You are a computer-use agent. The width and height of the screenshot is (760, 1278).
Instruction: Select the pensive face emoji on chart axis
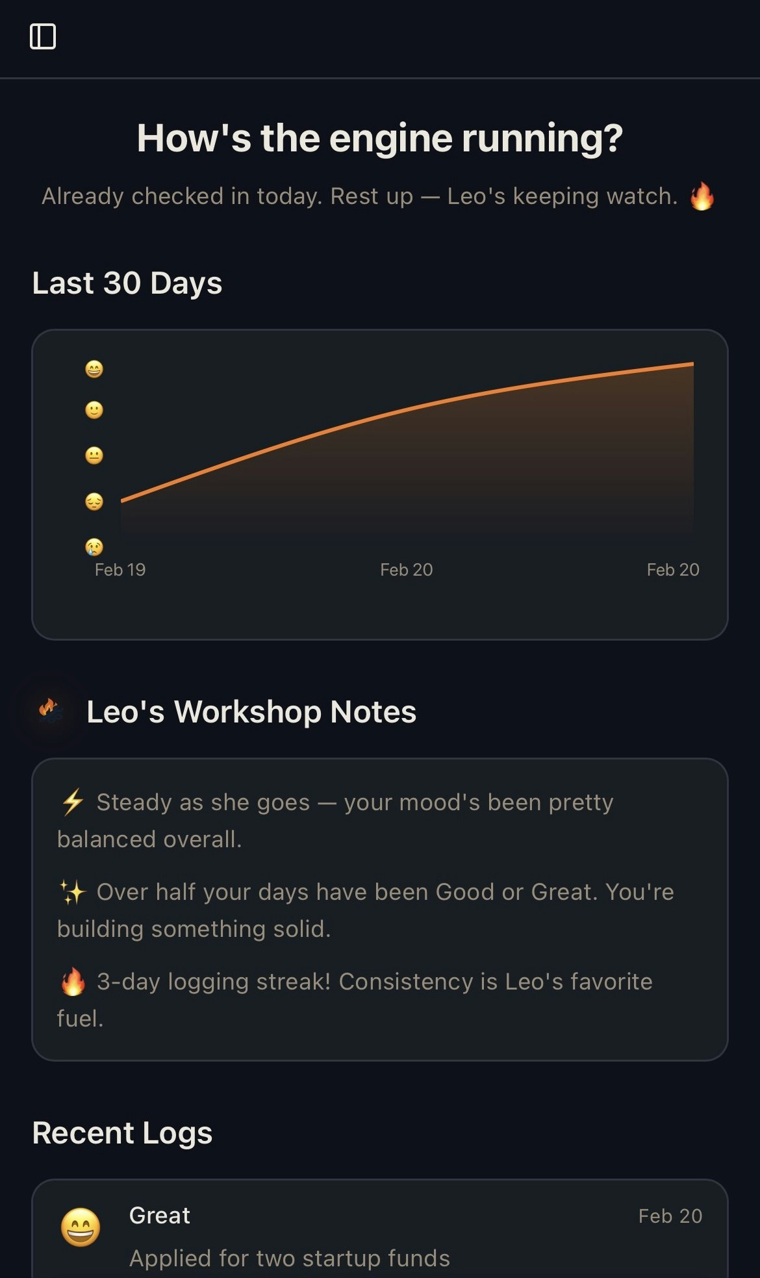(94, 500)
